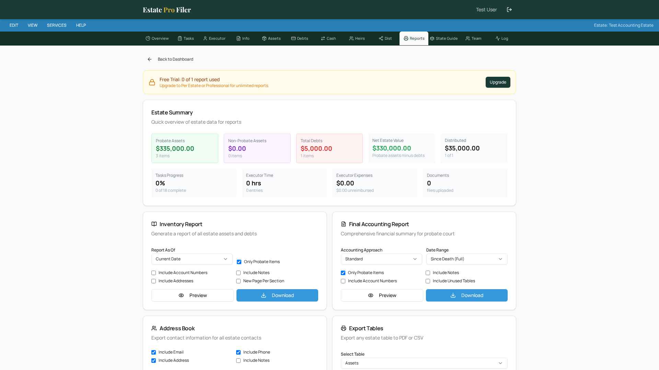
Task: Click the Executor Time 0 hrs value
Action: 254,183
